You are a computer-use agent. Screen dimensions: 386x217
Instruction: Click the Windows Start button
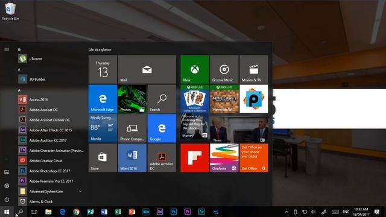pyautogui.click(x=7, y=212)
